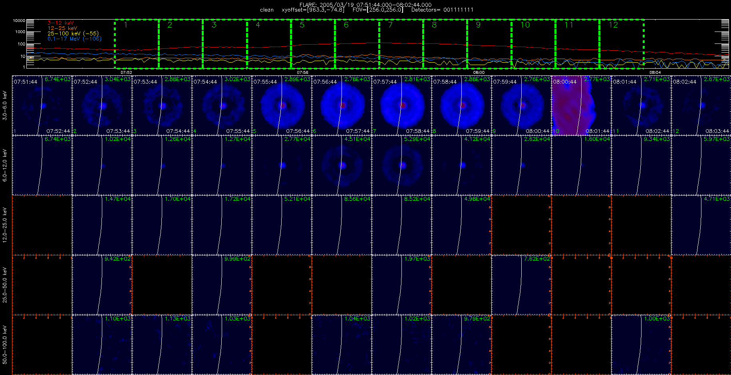Click the 08:04 light curve axis label
Image resolution: width=731 pixels, height=375 pixels.
(655, 72)
